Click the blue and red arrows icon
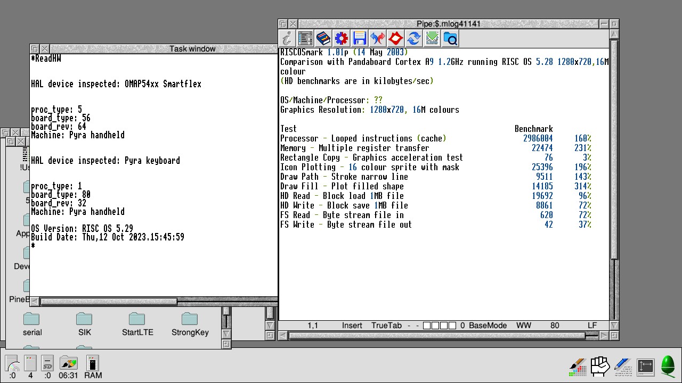682x383 pixels. (378, 38)
